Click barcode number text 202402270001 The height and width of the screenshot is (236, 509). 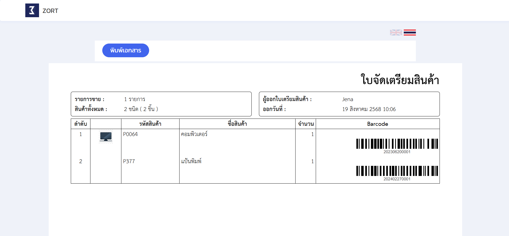click(x=397, y=179)
